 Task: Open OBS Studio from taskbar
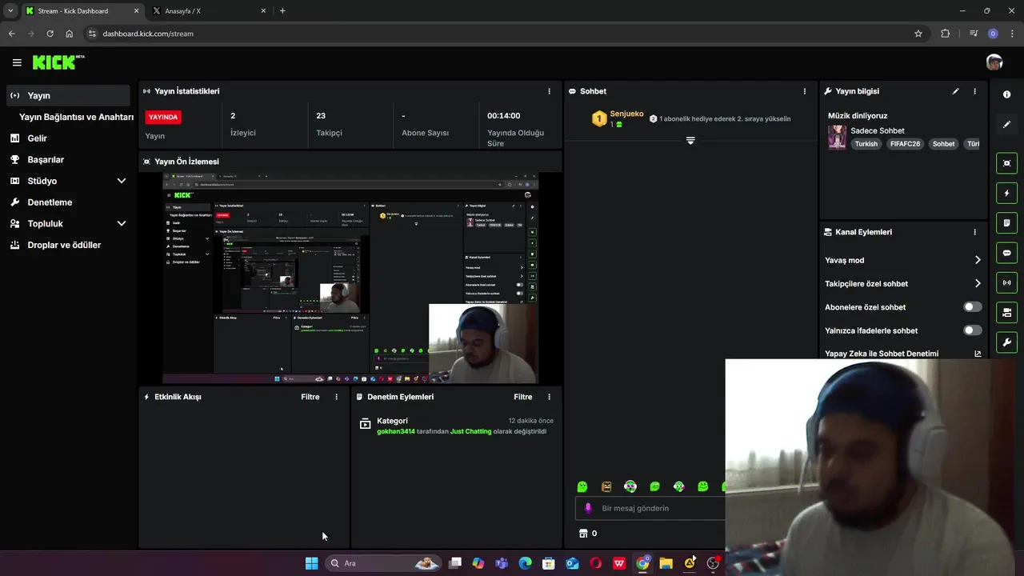(713, 563)
